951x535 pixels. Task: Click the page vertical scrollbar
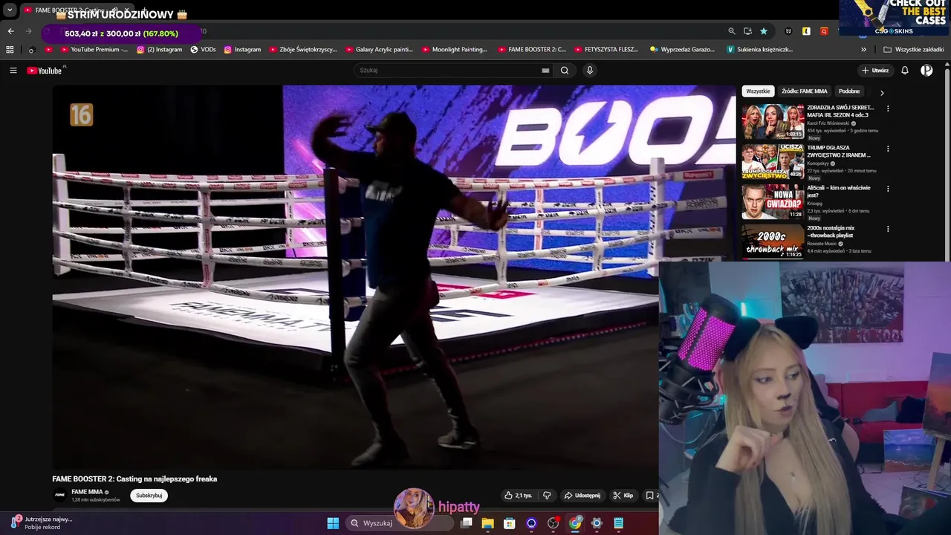pos(947,163)
